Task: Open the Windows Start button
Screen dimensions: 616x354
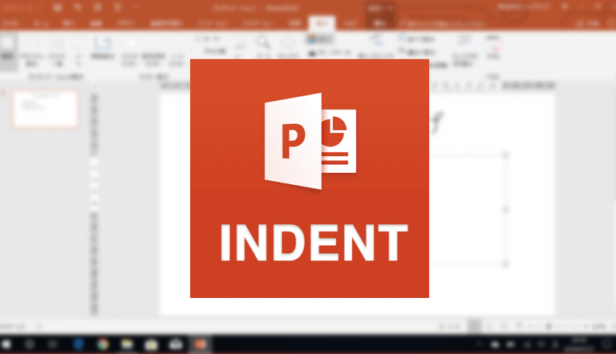Action: tap(8, 344)
